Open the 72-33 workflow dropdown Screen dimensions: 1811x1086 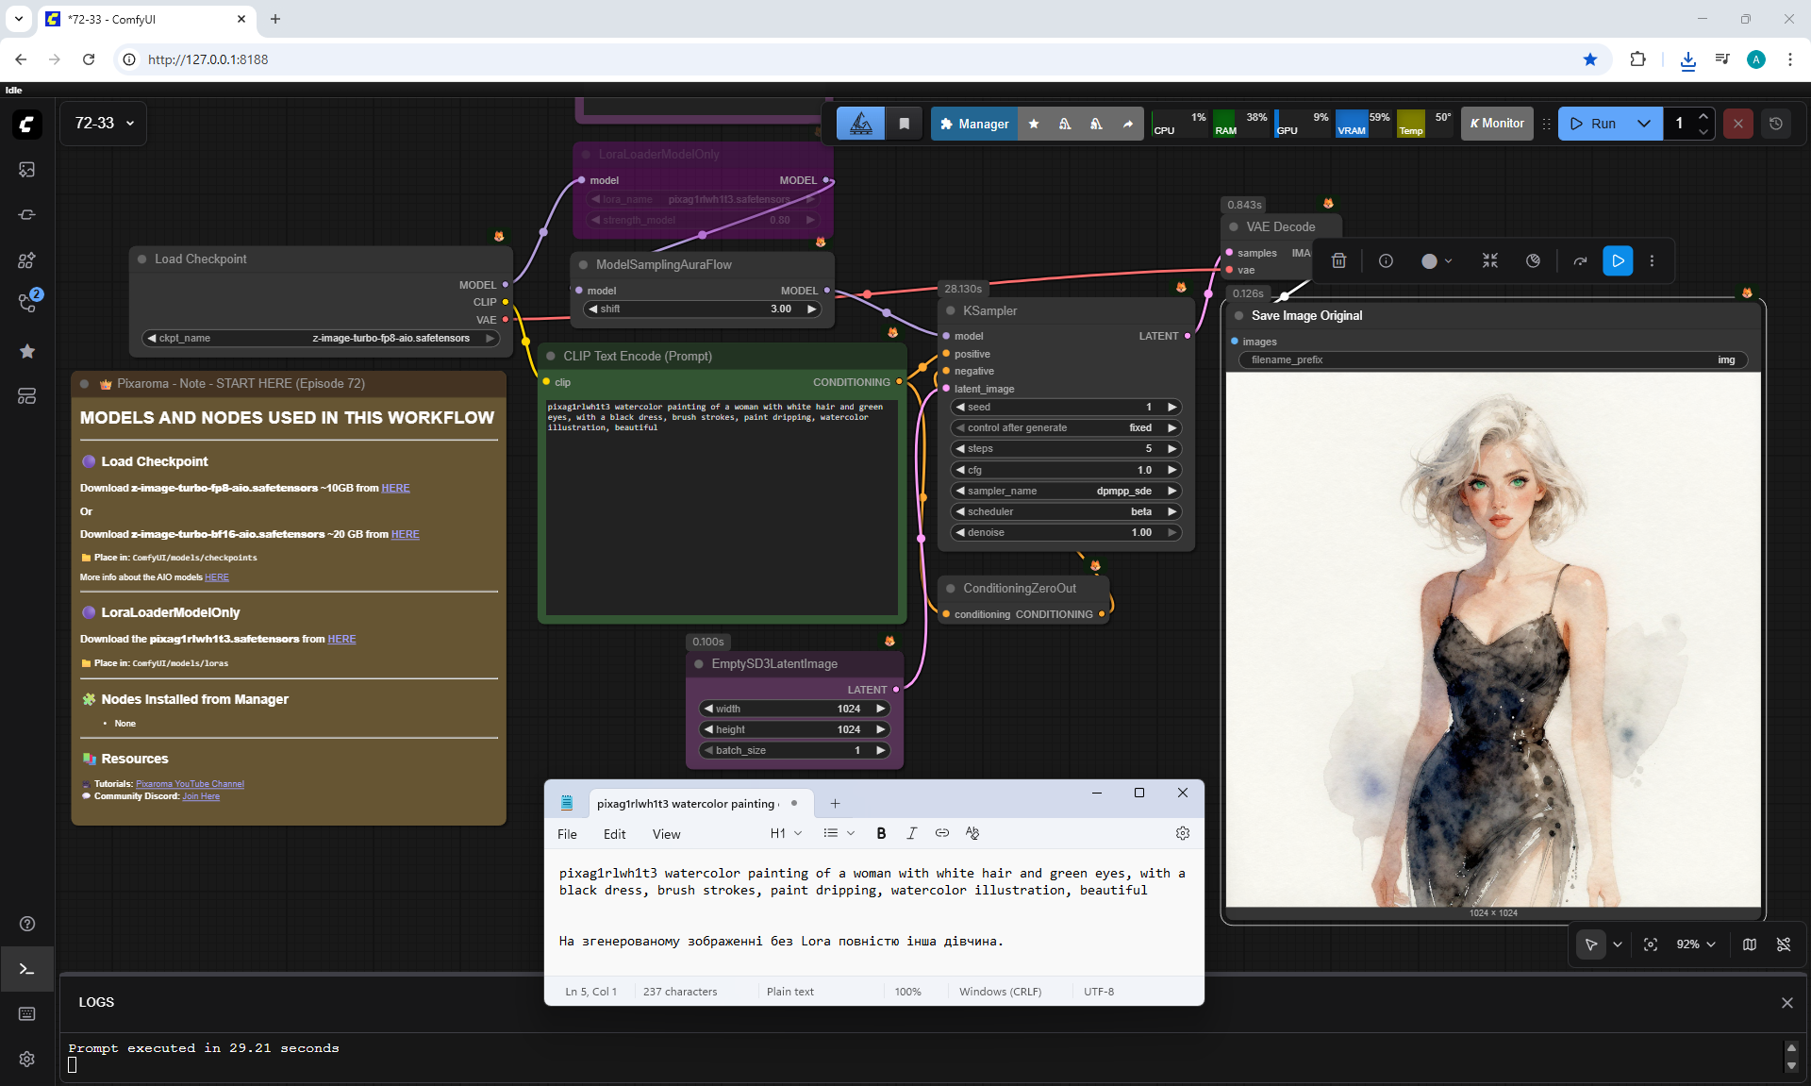point(104,124)
